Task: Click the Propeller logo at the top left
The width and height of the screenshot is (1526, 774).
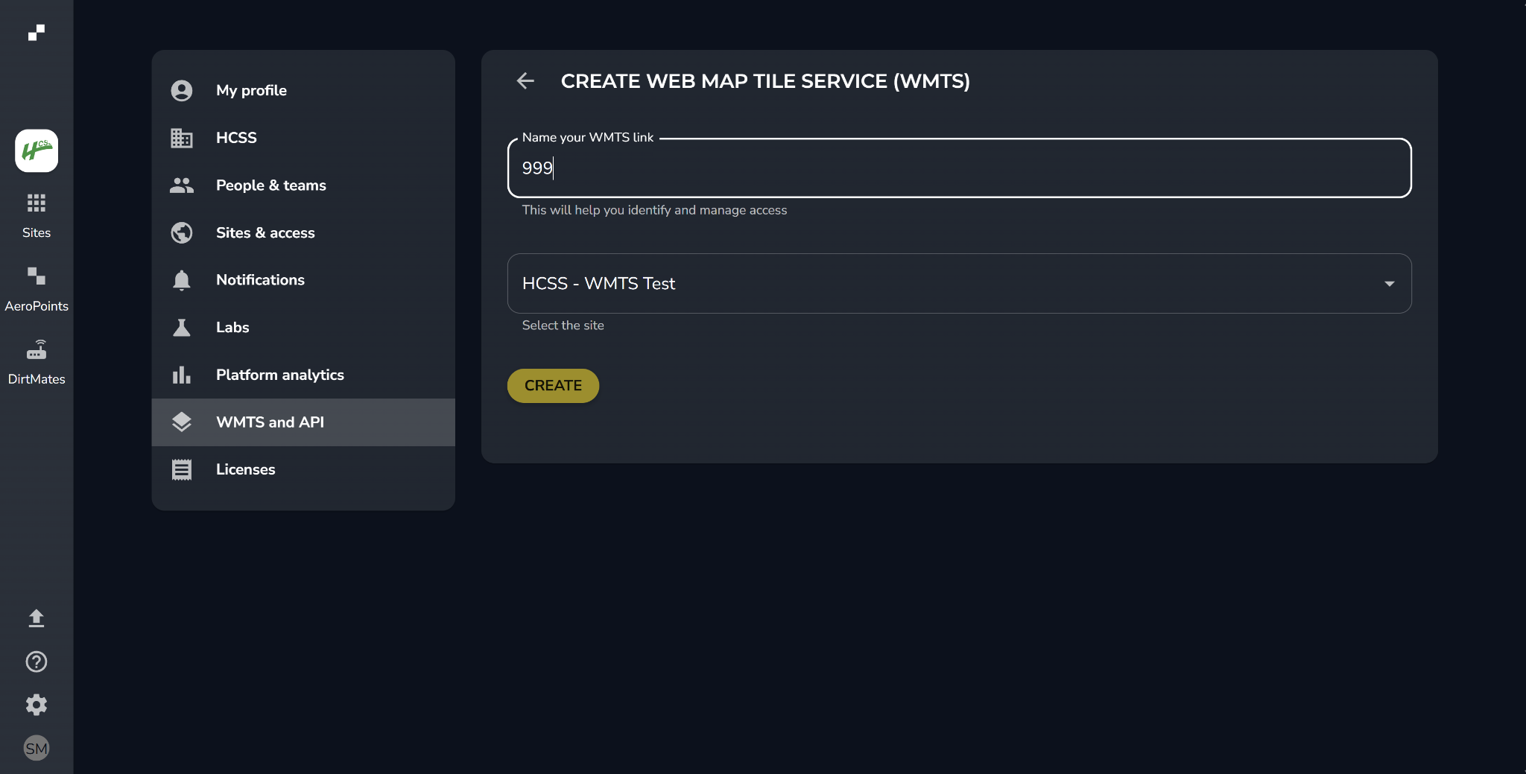Action: pyautogui.click(x=37, y=32)
